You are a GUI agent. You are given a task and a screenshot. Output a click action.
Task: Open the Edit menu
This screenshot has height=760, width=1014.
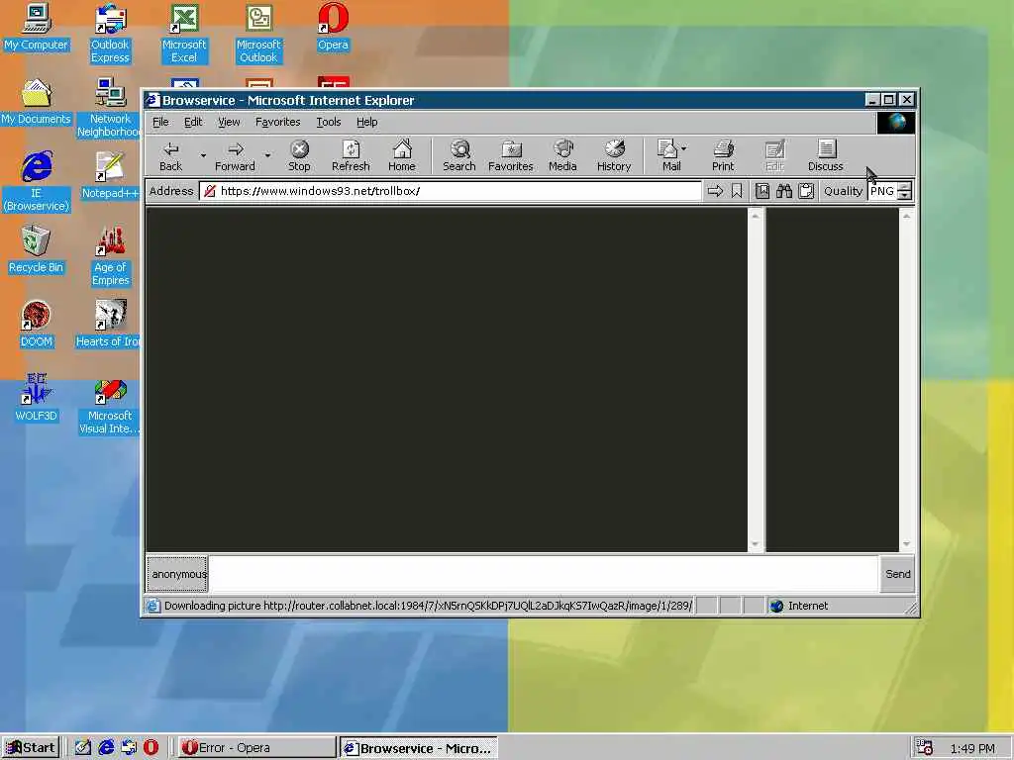pyautogui.click(x=193, y=122)
